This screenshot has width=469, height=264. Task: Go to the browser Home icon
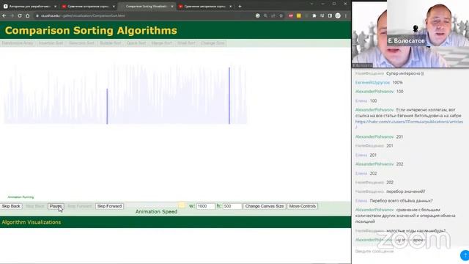[28, 15]
